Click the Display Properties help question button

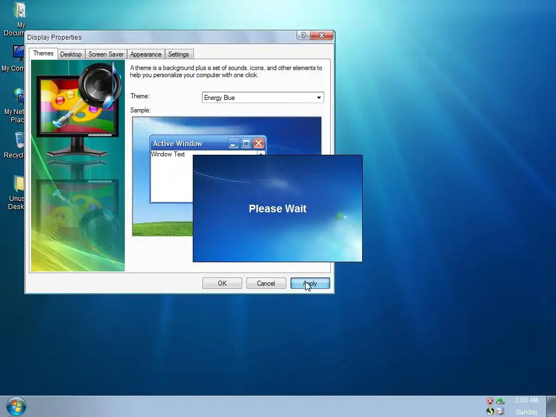click(304, 35)
